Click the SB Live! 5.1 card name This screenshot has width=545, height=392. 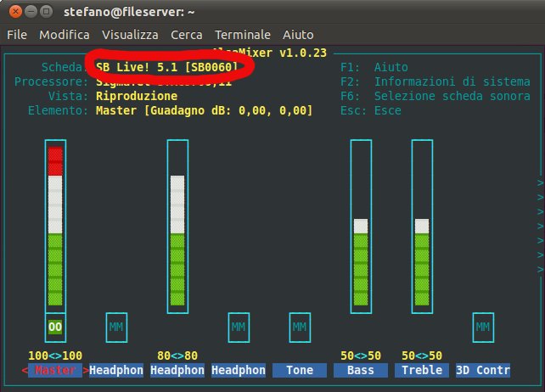click(x=167, y=67)
